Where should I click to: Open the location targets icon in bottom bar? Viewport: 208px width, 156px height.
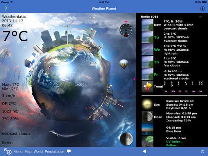pyautogui.click(x=8, y=151)
